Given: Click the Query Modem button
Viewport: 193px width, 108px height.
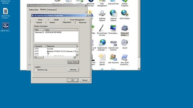Looking at the screenshot, I should [73, 62].
